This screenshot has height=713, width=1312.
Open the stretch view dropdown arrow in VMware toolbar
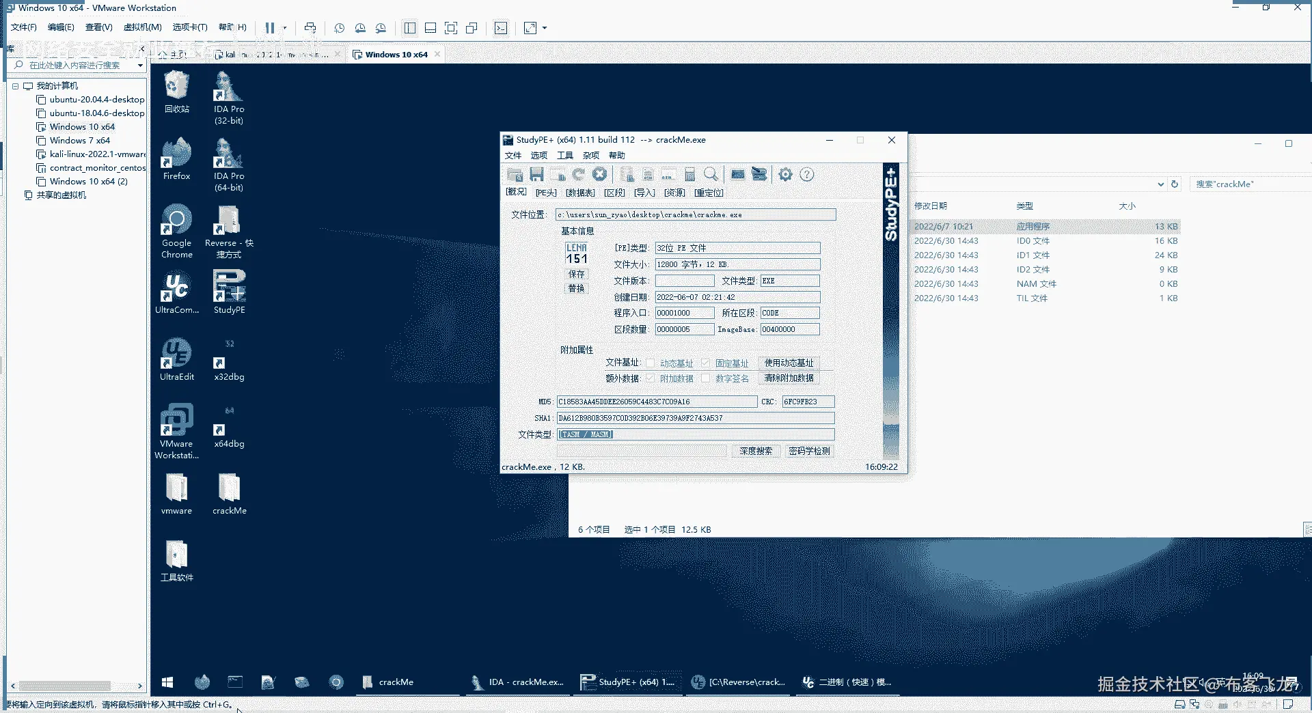pos(545,28)
